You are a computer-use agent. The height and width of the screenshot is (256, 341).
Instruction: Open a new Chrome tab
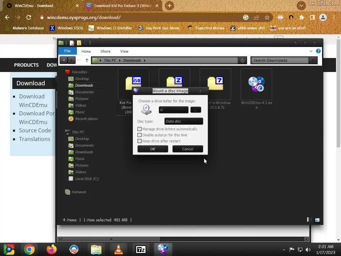(x=170, y=6)
